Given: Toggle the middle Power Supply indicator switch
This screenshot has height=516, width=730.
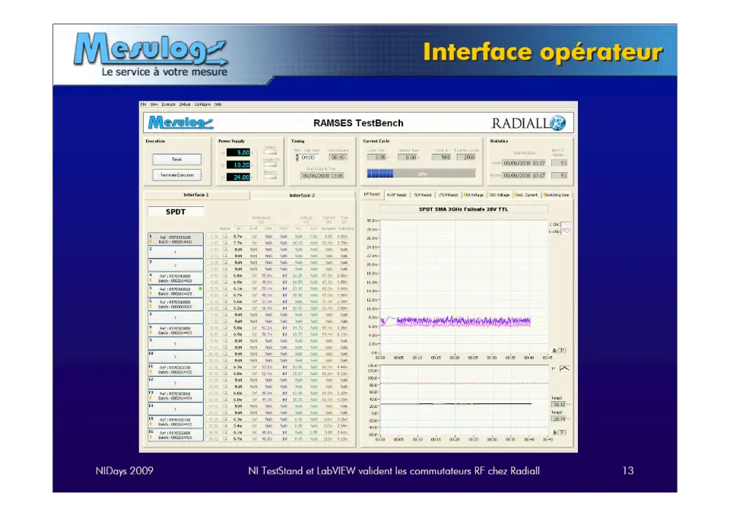Looking at the screenshot, I should (x=270, y=164).
